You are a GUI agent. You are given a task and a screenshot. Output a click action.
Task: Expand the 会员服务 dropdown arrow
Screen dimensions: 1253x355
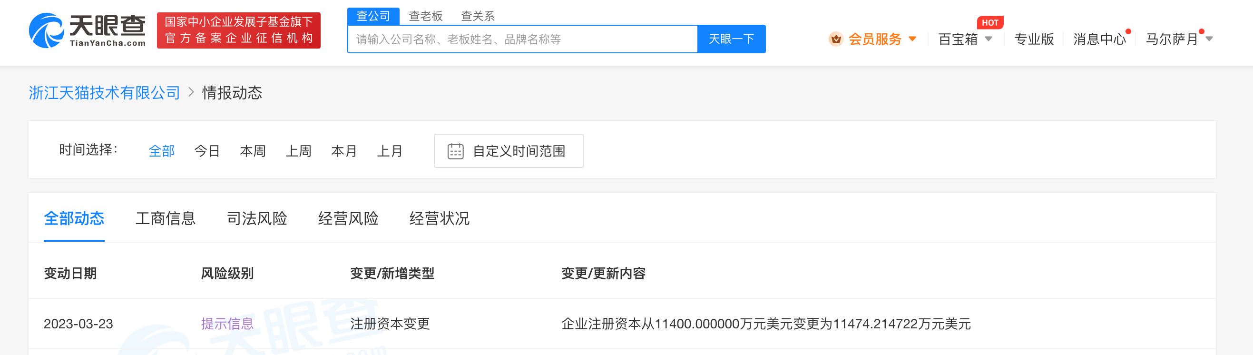pyautogui.click(x=912, y=39)
